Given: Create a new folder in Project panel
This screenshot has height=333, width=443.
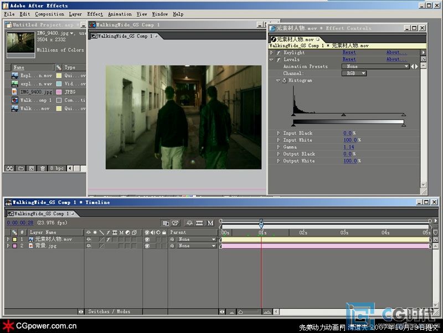Looking at the screenshot, I should (x=21, y=168).
